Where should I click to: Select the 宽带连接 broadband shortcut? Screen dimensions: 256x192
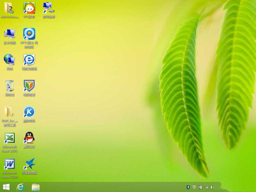49,8
